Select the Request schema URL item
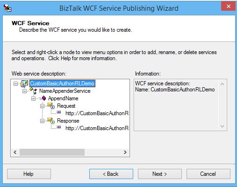The width and height of the screenshot is (237, 187). pyautogui.click(x=97, y=113)
